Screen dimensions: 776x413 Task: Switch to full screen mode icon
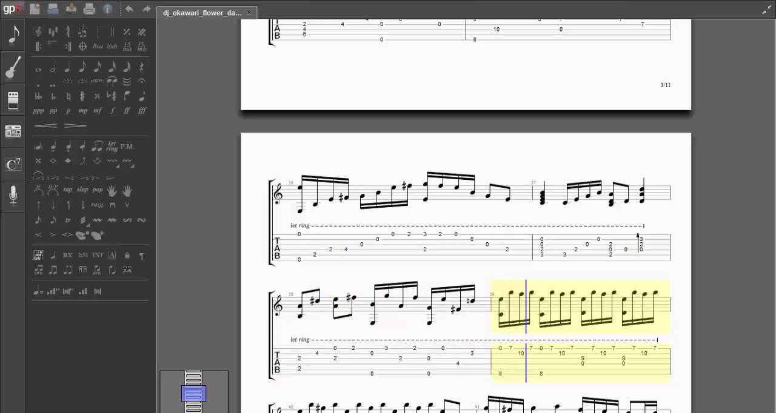point(767,10)
